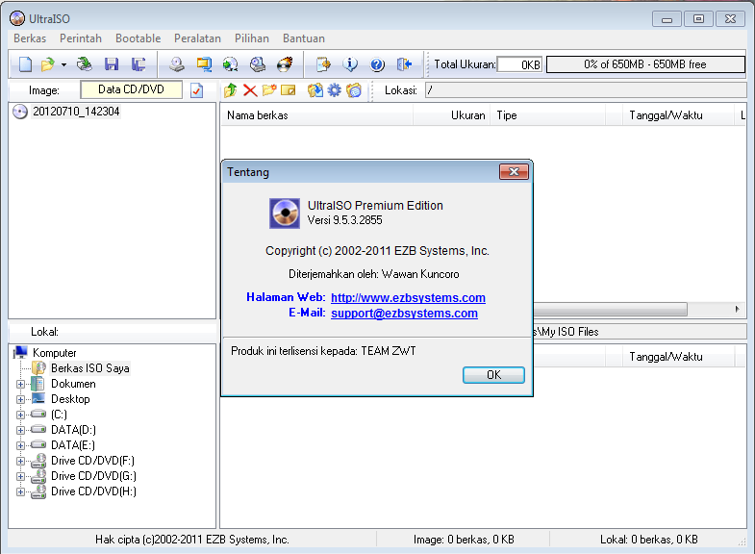Click the 650MB capacity progress bar
The width and height of the screenshot is (755, 554).
pos(645,64)
